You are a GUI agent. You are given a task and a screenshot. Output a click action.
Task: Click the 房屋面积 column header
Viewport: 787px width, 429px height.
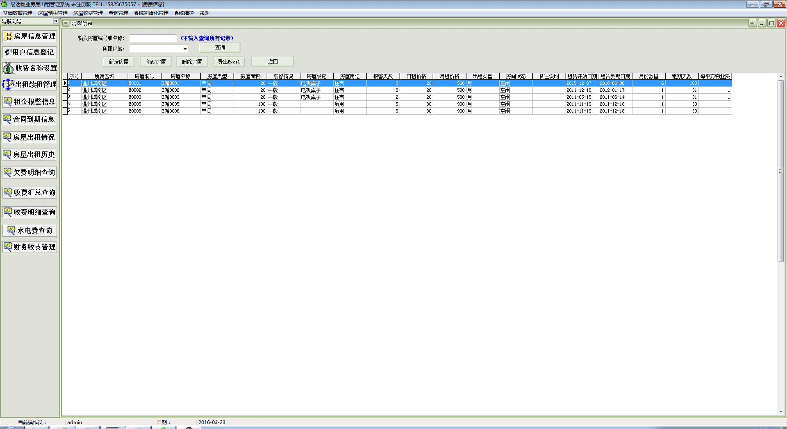click(250, 76)
